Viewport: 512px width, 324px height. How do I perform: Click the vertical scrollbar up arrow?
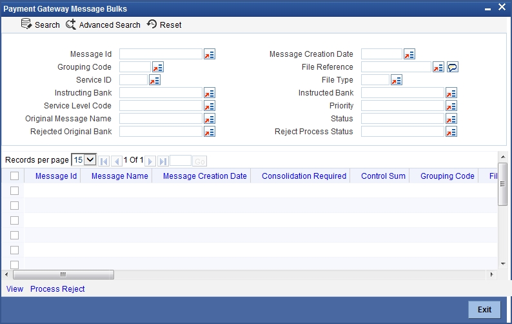pos(503,157)
